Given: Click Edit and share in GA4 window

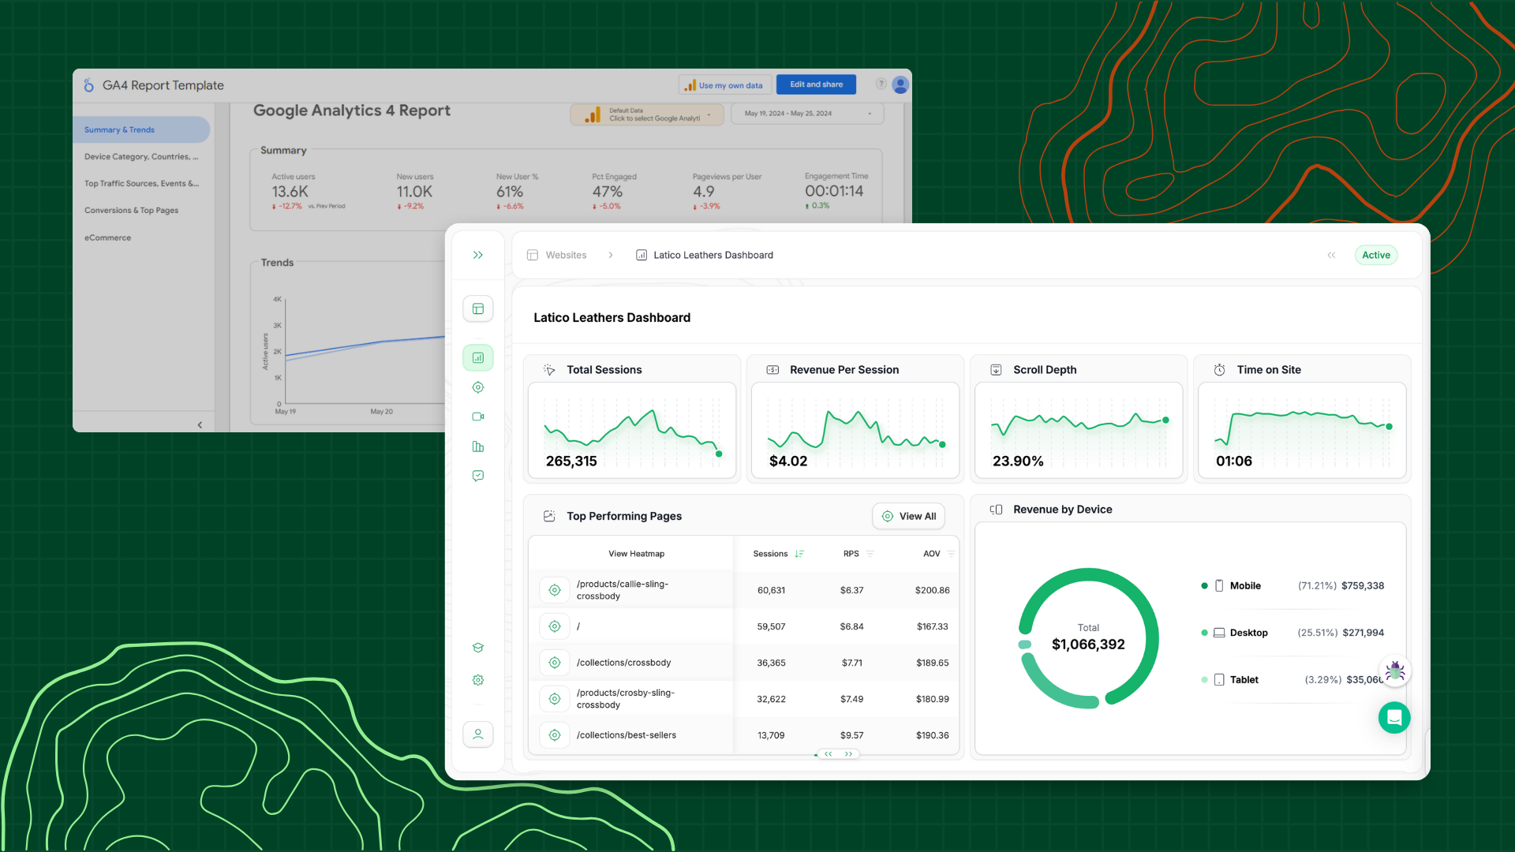Looking at the screenshot, I should coord(817,84).
